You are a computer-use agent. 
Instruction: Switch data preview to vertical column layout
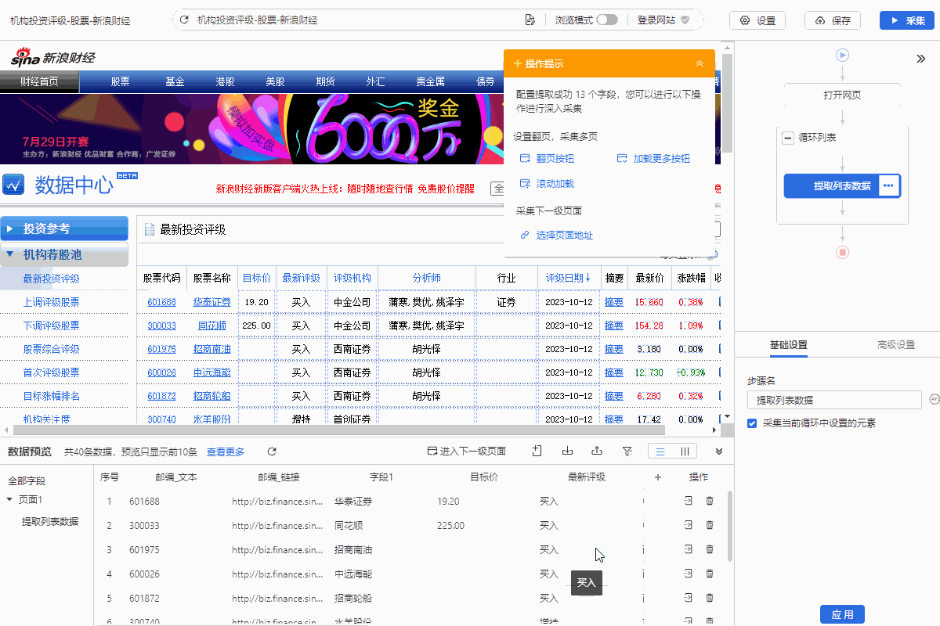(685, 452)
